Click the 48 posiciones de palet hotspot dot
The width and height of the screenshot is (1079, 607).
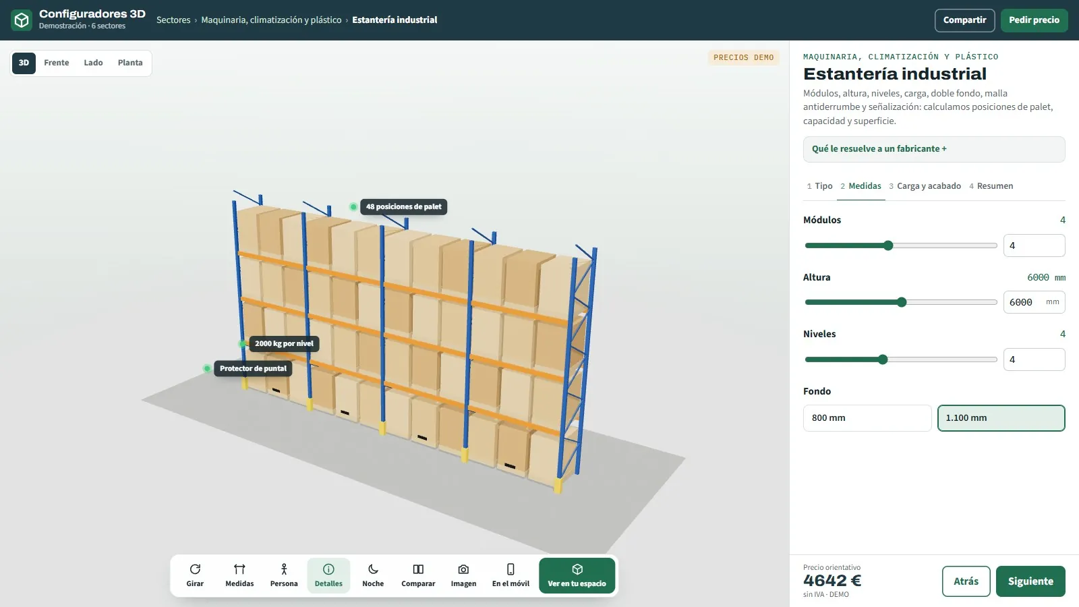[x=353, y=207]
